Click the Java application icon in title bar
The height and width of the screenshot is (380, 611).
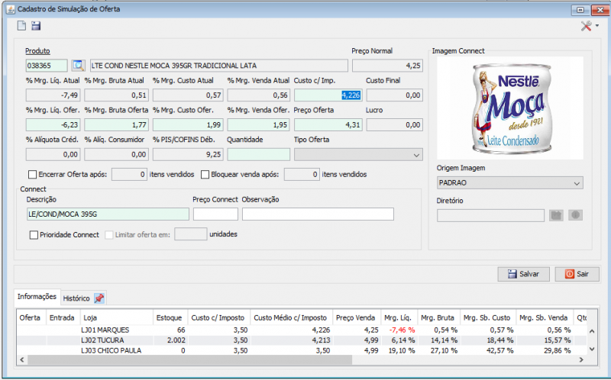(11, 9)
